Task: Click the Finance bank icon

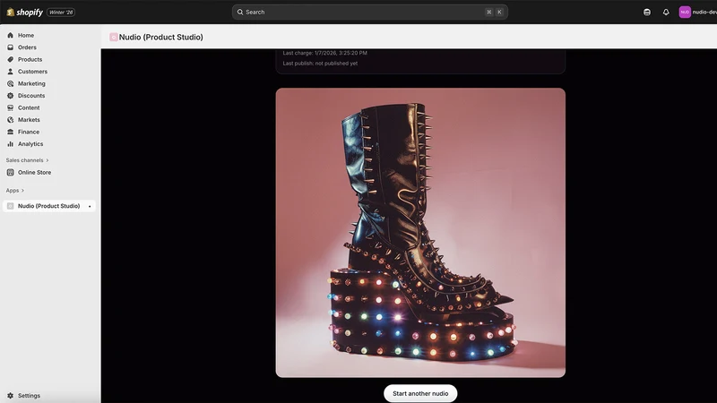Action: tap(11, 132)
